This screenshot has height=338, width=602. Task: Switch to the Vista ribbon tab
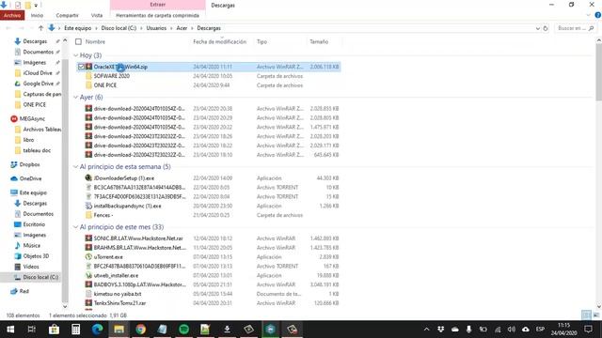97,15
